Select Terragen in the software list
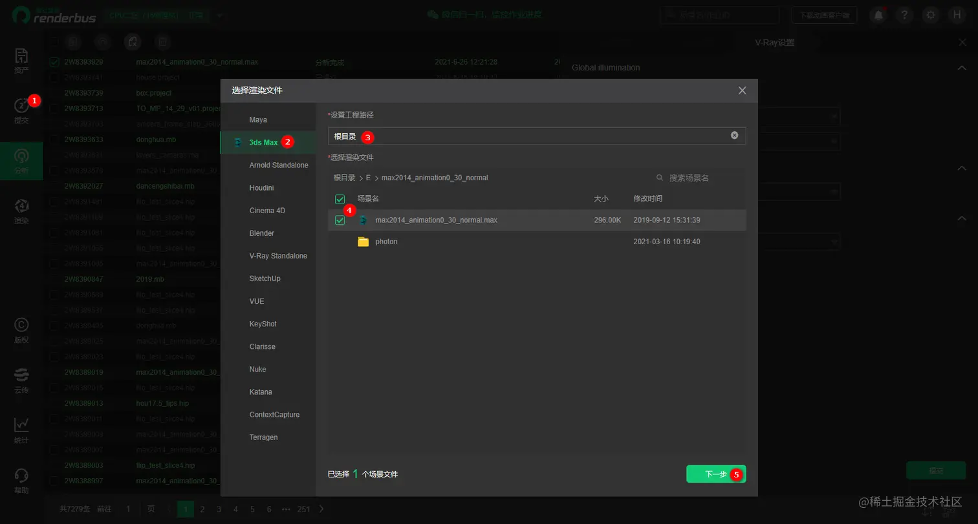978x524 pixels. coord(268,437)
